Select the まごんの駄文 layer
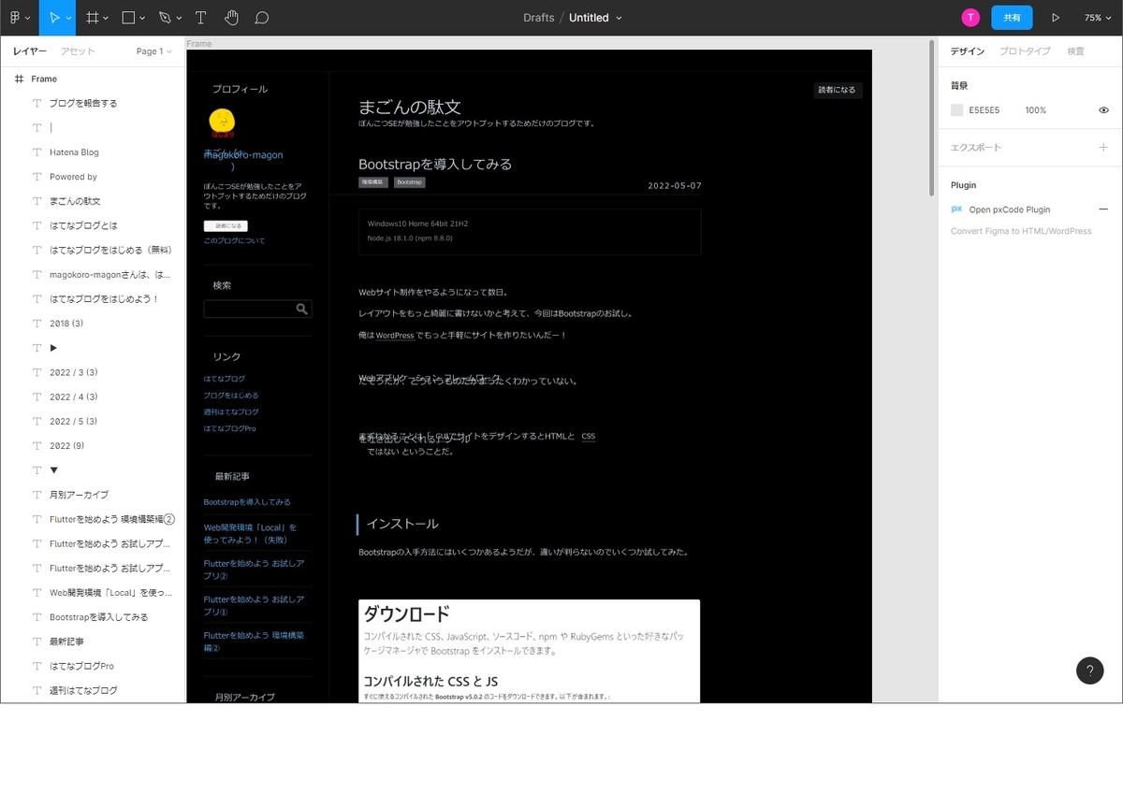The height and width of the screenshot is (793, 1123). [94, 201]
